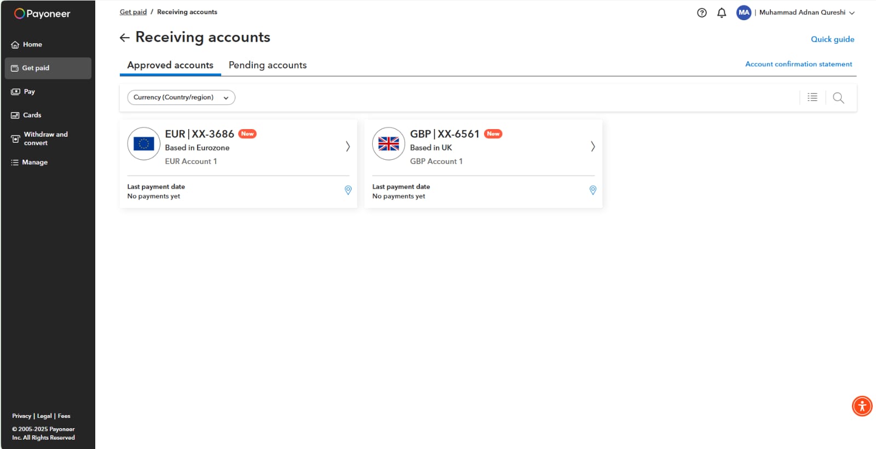Click the MA profile avatar

click(744, 13)
